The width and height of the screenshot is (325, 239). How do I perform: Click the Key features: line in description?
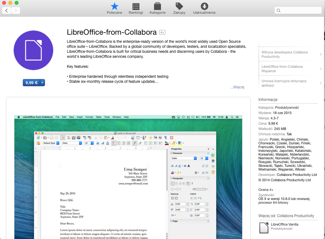(78, 67)
